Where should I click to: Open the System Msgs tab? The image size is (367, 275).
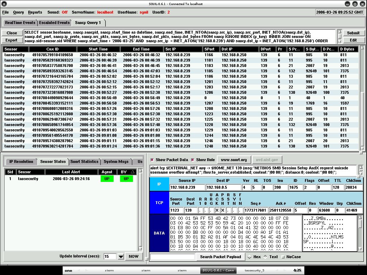pyautogui.click(x=116, y=161)
